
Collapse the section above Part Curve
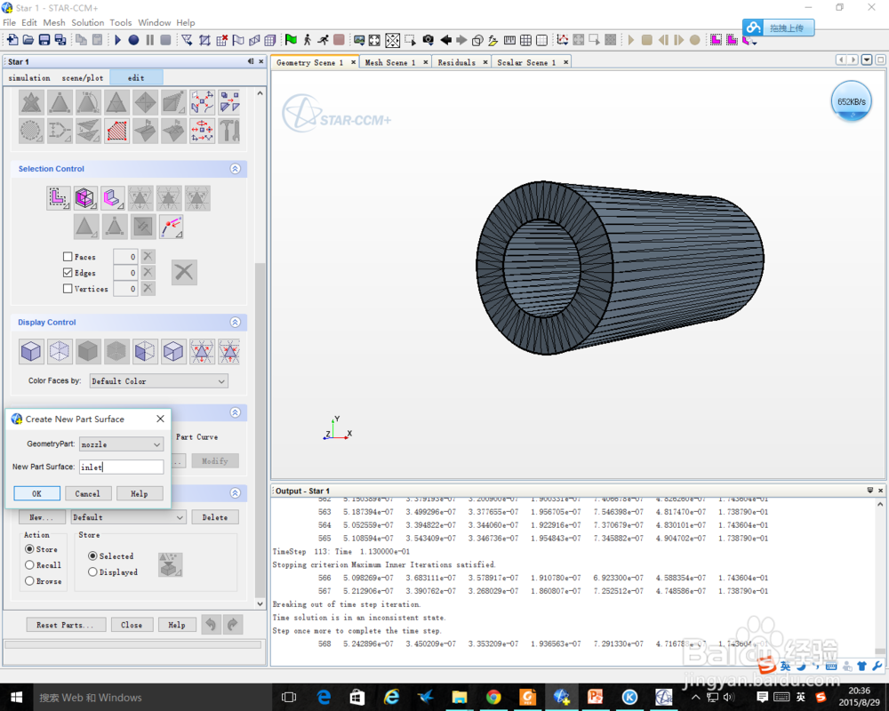click(x=236, y=412)
